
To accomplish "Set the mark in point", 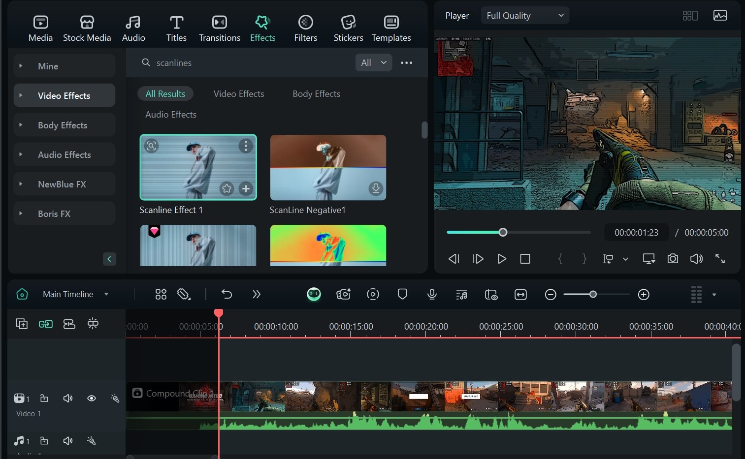I will tap(560, 259).
